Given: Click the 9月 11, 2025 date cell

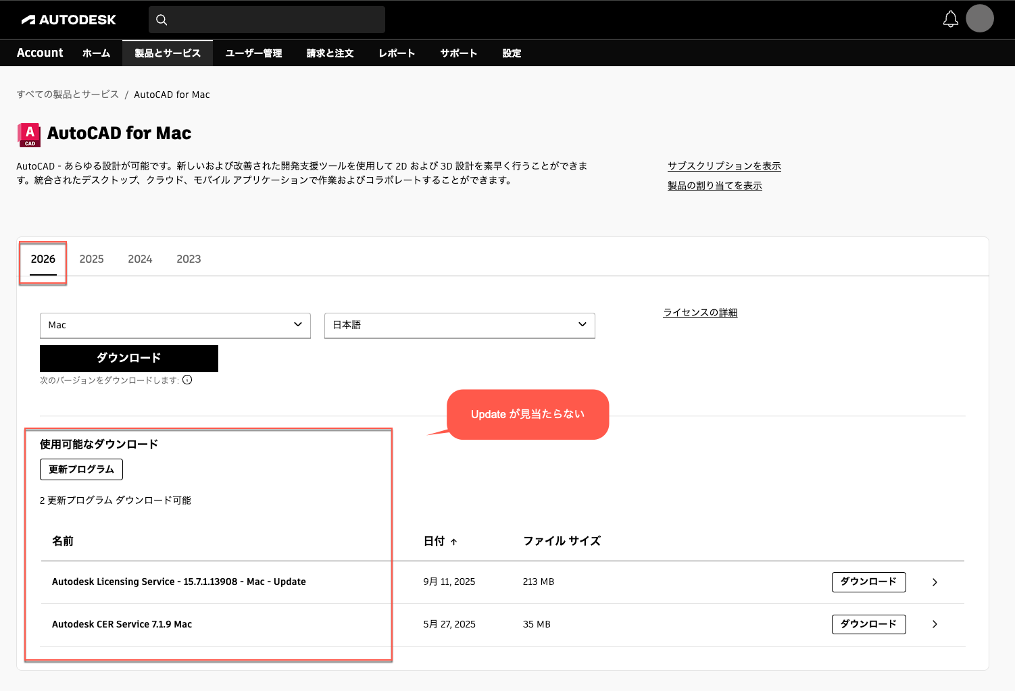Looking at the screenshot, I should [449, 582].
